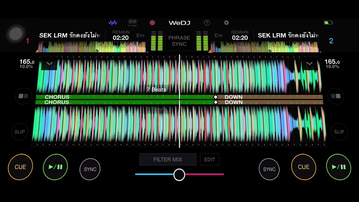Tap deck 1 tempo 165.0 display
Screen dimensions: 359x202
(x=27, y=64)
